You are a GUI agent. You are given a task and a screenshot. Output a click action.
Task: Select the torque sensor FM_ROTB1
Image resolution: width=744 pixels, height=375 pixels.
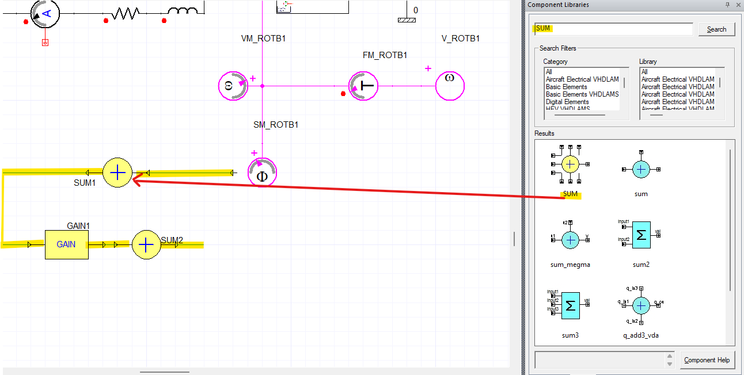(x=362, y=85)
